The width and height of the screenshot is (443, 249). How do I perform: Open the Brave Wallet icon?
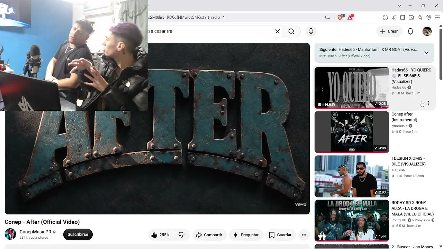pos(411,17)
